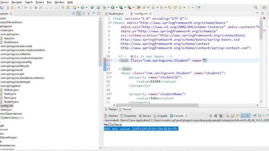Click Remove Launch in the Console toolbar
The image size is (269, 151).
coord(216,116)
